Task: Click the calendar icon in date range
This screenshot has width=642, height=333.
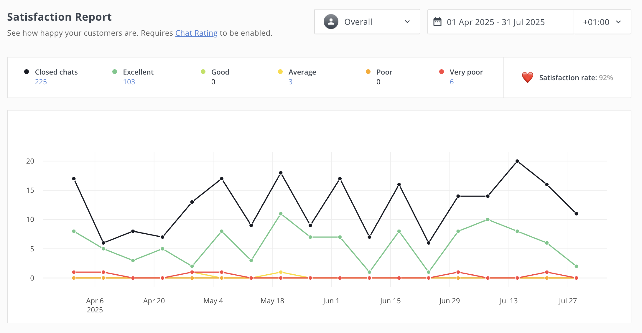Action: pyautogui.click(x=437, y=22)
